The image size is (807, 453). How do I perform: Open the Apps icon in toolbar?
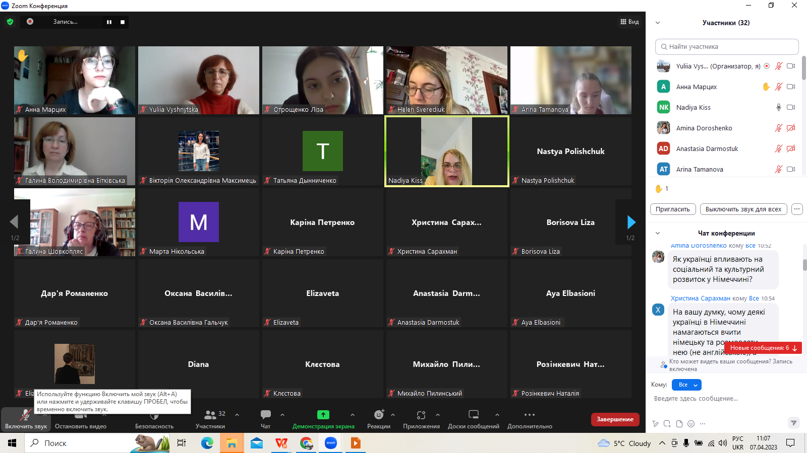pos(421,415)
